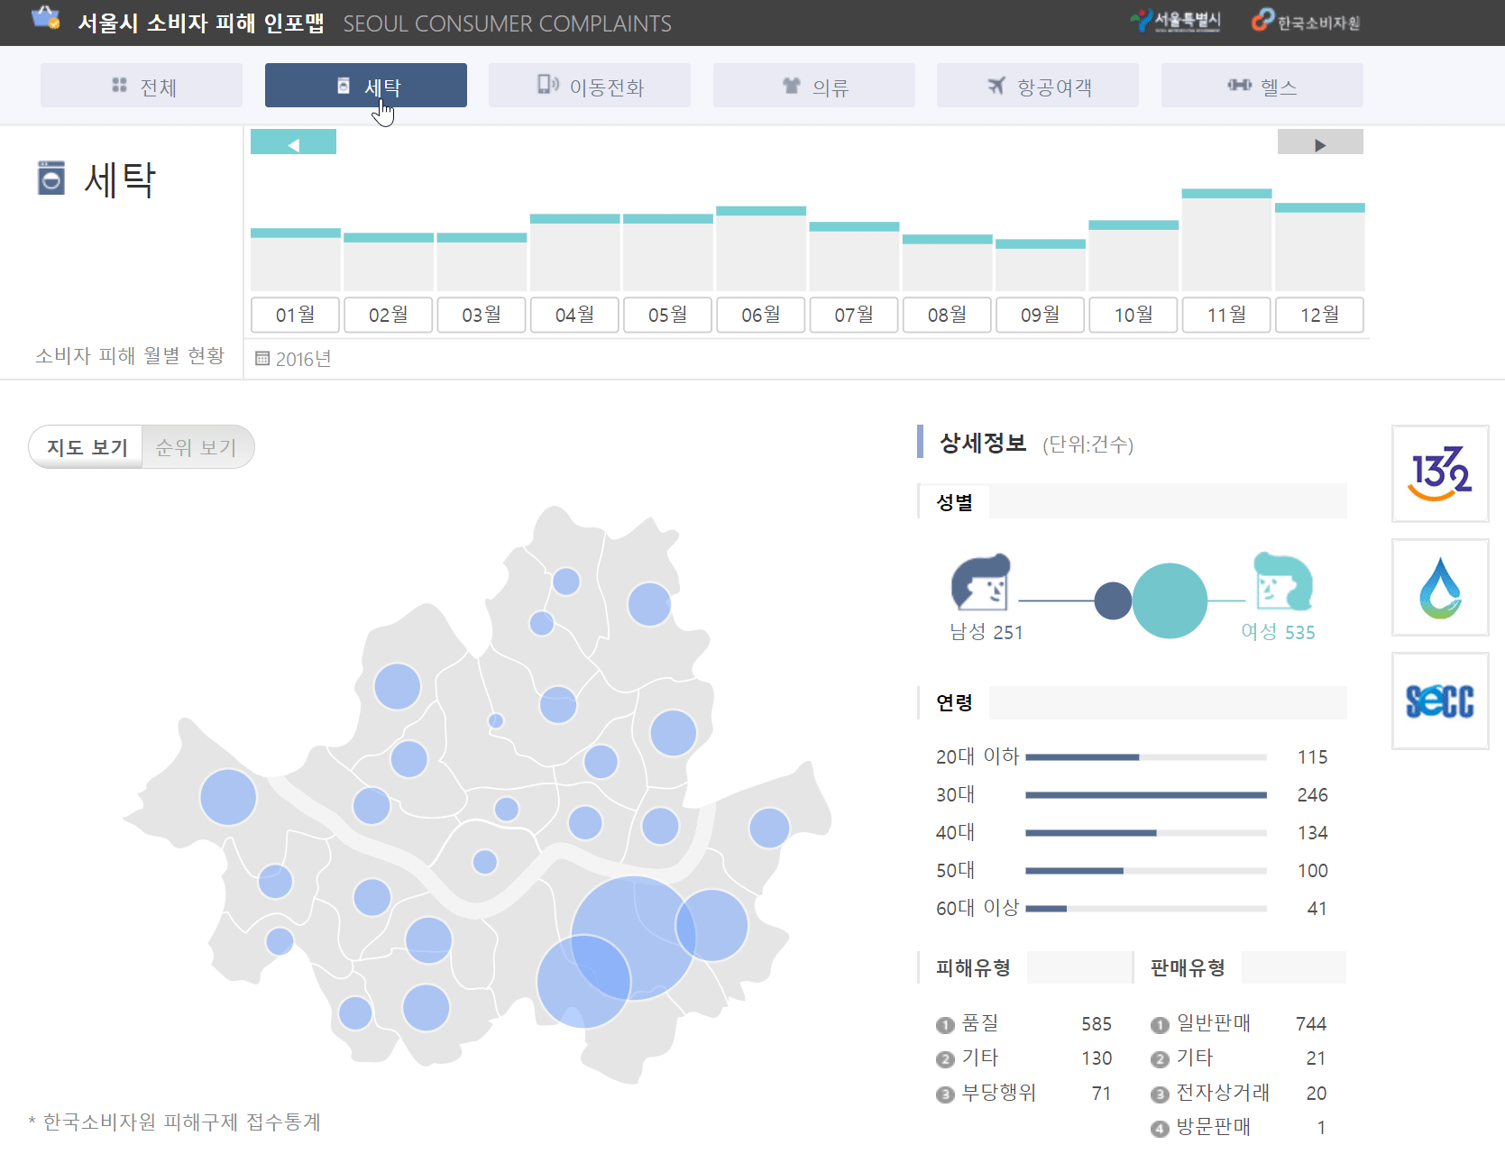Click the 서울특별시 logo in the header
Viewport: 1505px width, 1154px height.
point(1174,22)
